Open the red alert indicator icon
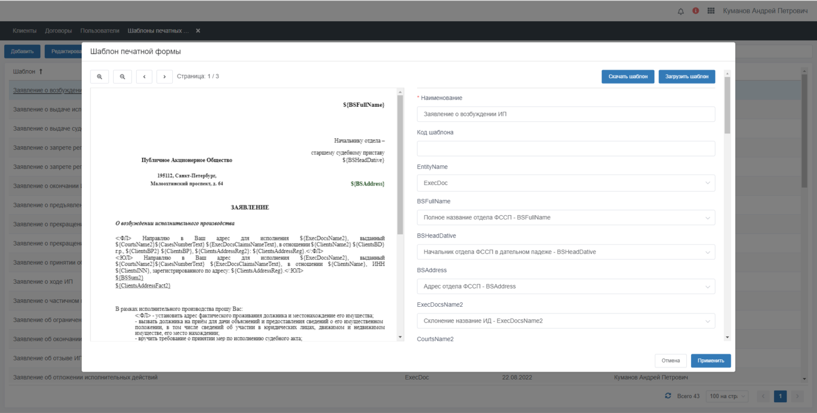This screenshot has height=413, width=817. [696, 11]
